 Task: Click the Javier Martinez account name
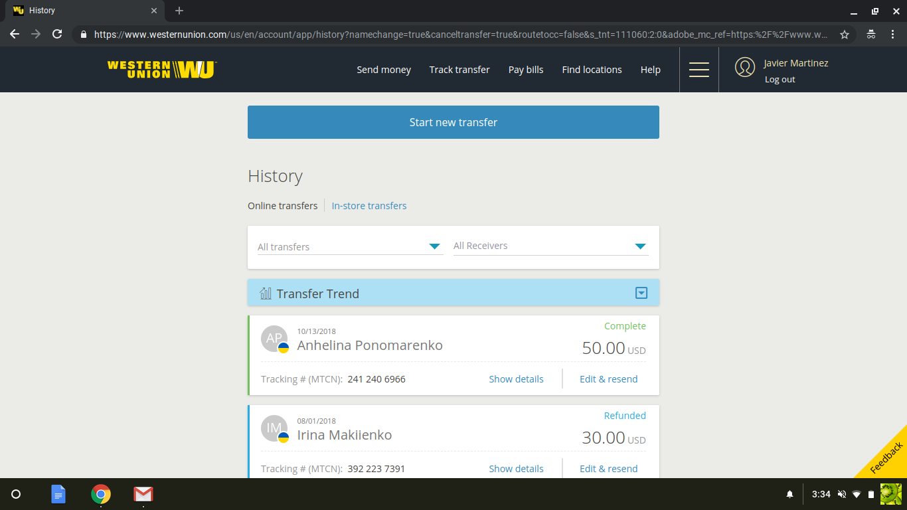(796, 63)
